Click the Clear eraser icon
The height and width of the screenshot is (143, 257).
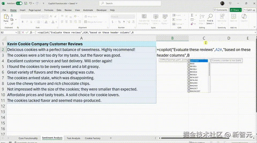pyautogui.click(x=192, y=24)
